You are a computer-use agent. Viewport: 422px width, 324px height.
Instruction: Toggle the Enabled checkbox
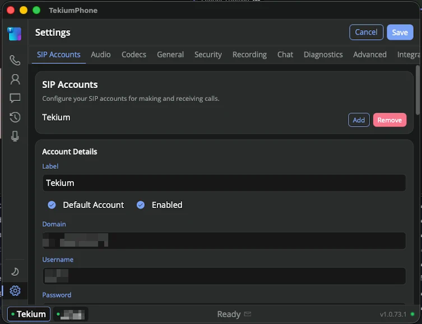point(141,205)
